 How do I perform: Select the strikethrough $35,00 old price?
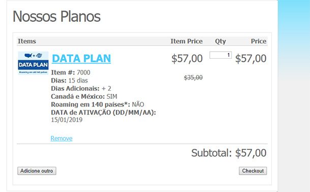point(193,78)
